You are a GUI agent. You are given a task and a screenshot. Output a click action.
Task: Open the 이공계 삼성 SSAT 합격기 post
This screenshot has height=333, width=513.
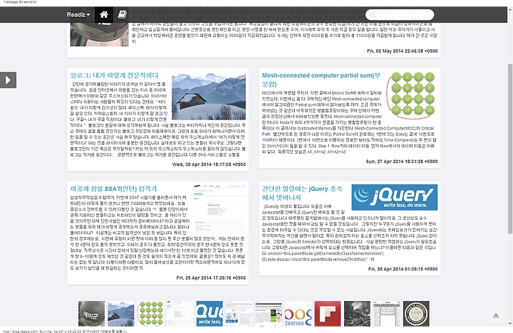tap(113, 189)
